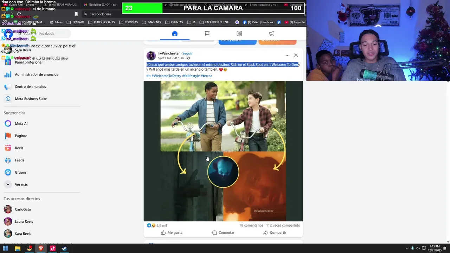Open Steam from taskbar
This screenshot has width=450, height=253.
pyautogui.click(x=64, y=248)
